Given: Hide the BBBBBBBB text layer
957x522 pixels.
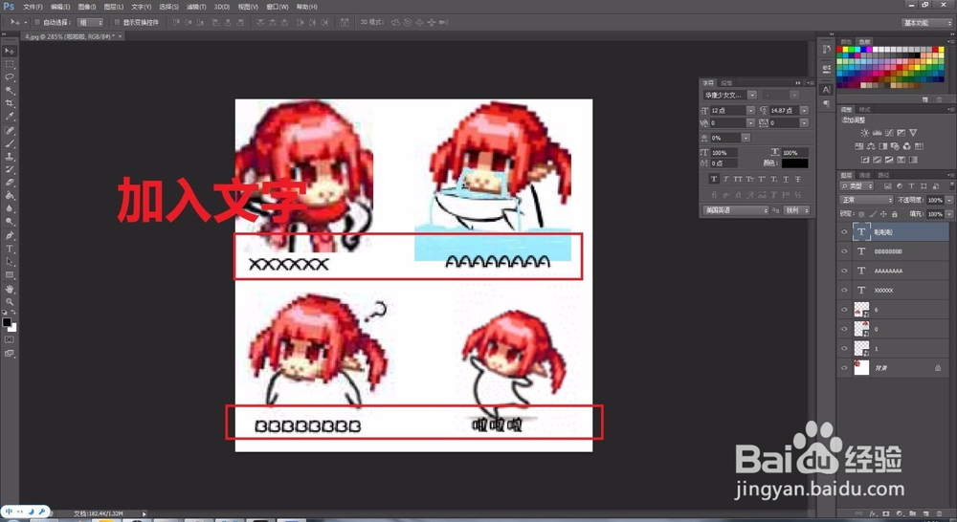Looking at the screenshot, I should (844, 251).
